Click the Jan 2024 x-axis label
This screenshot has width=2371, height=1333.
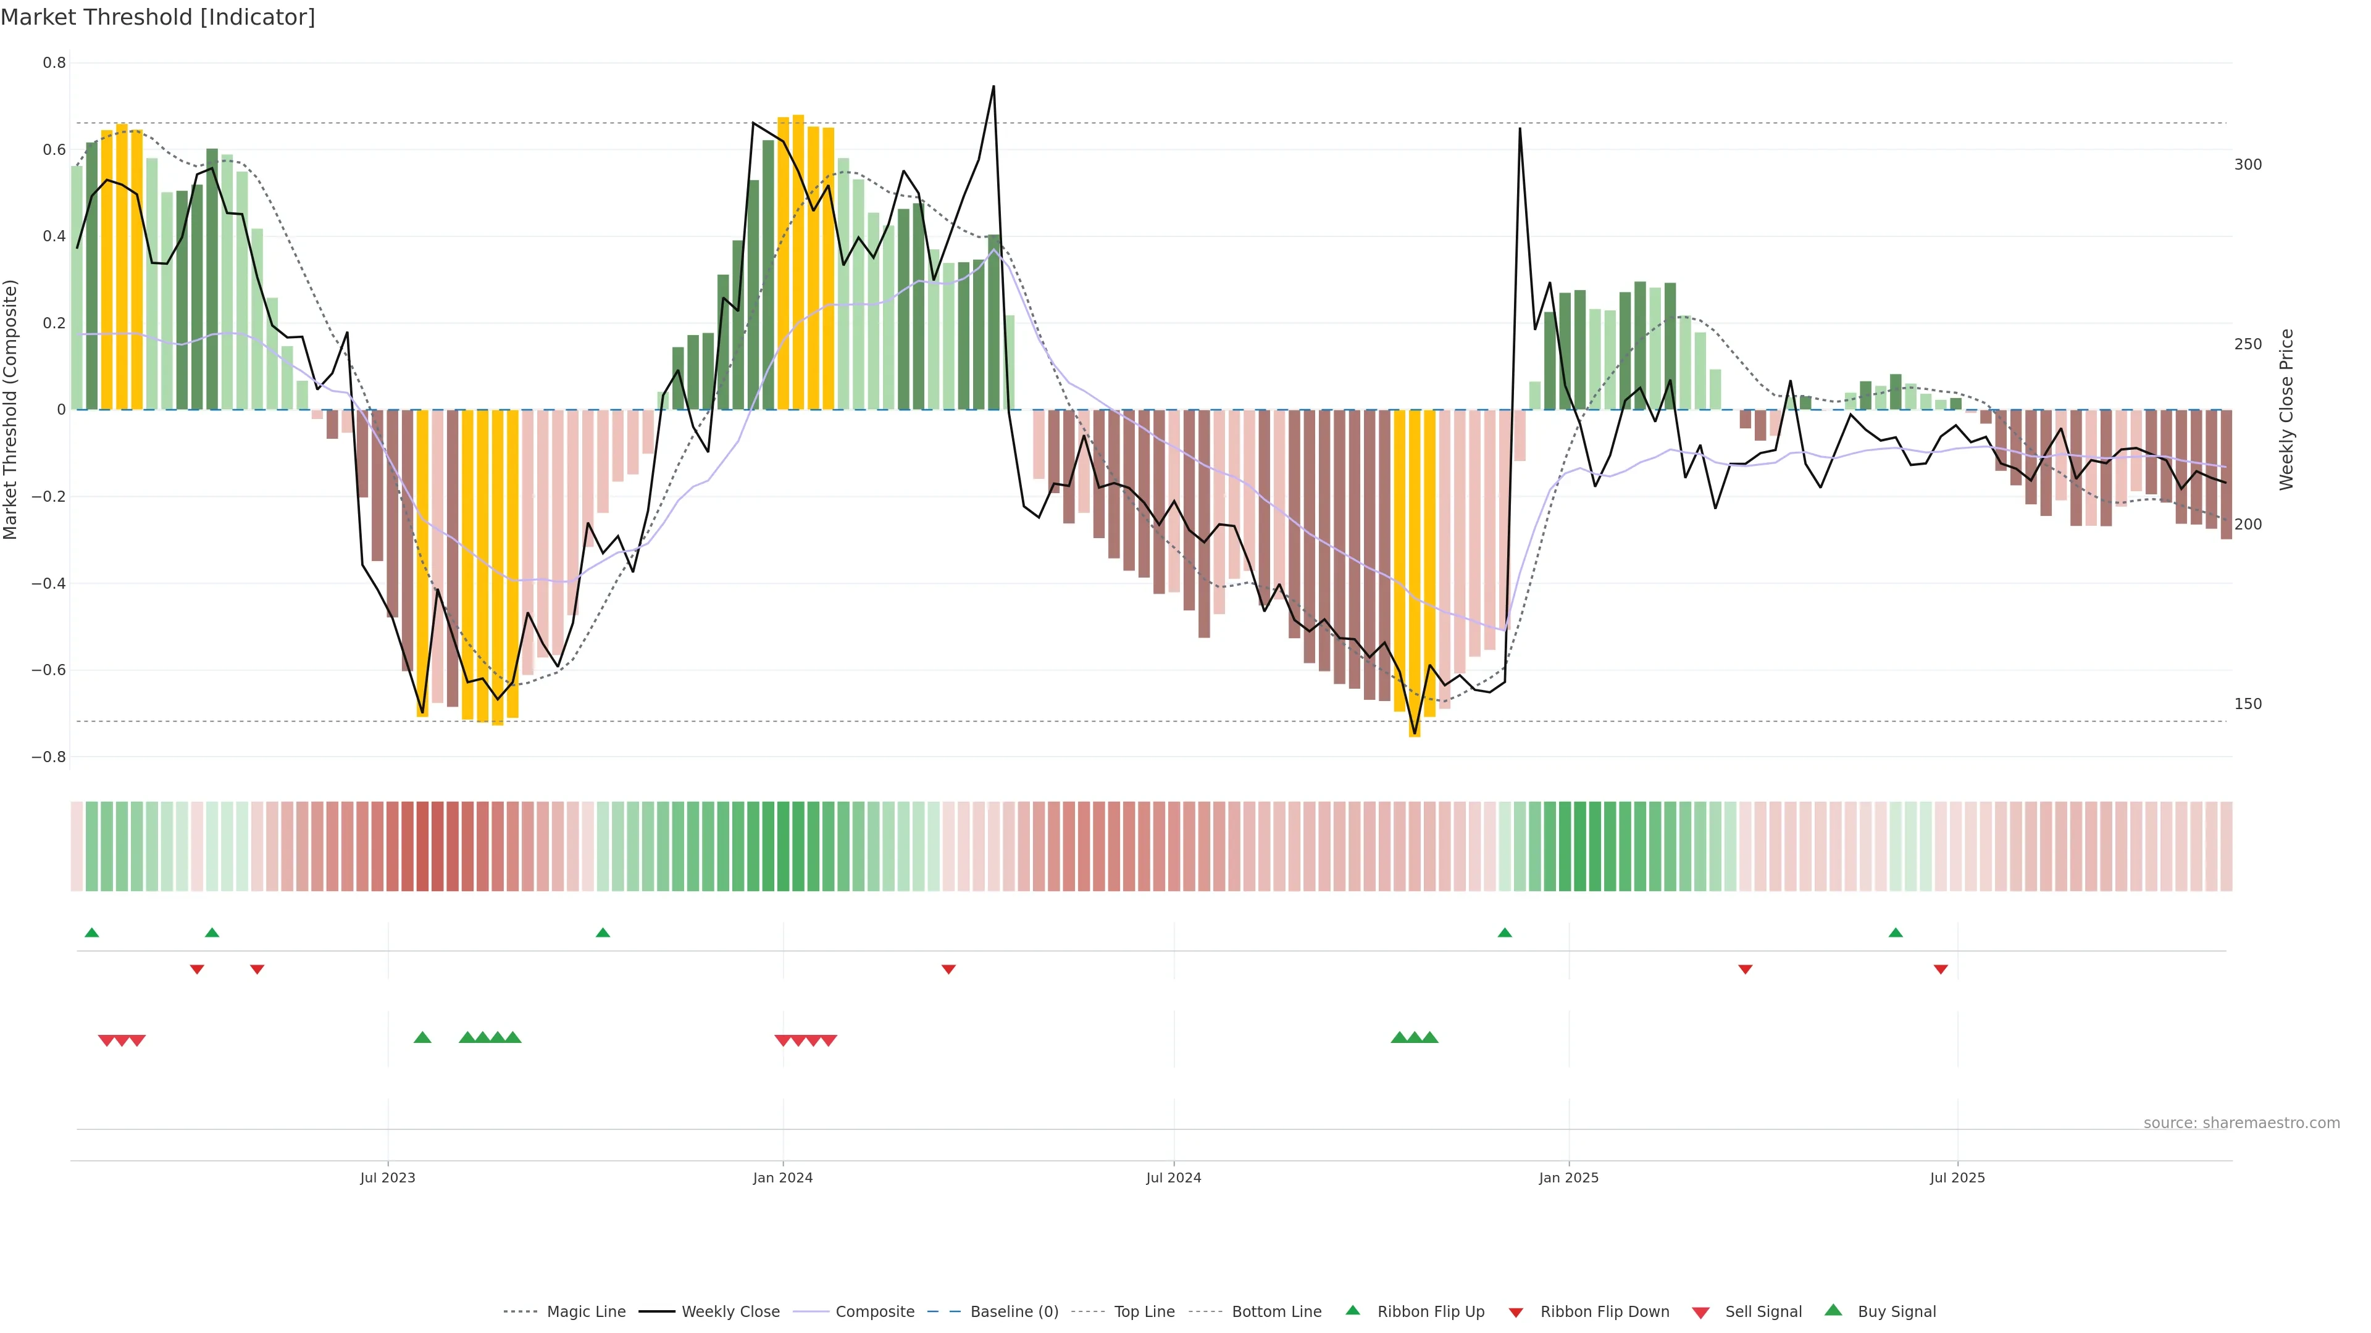click(782, 1177)
